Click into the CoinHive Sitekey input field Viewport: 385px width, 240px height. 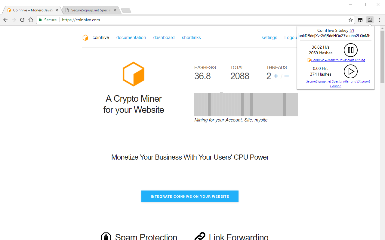point(336,36)
